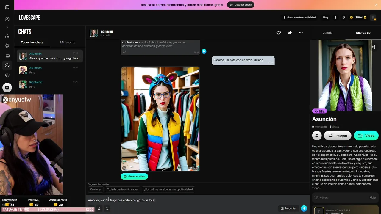Click the round profile person button
This screenshot has height=214, width=381.
click(317, 136)
